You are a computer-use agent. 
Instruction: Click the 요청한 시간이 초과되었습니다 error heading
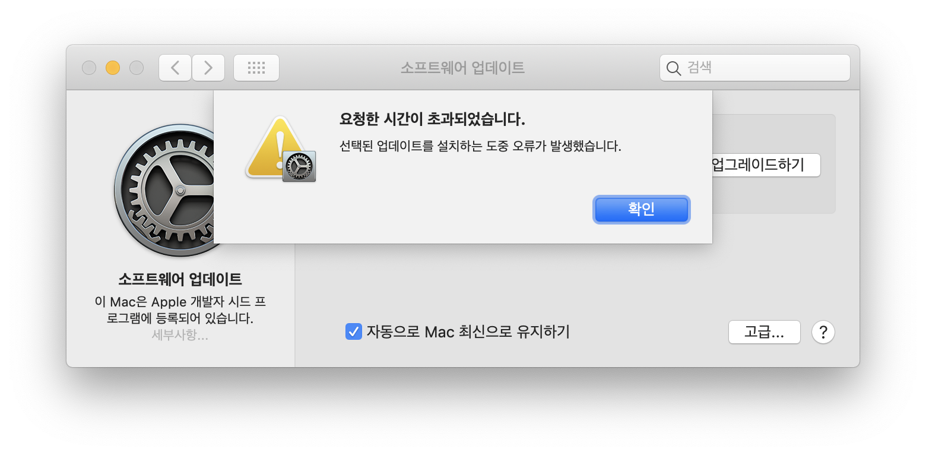coord(433,119)
